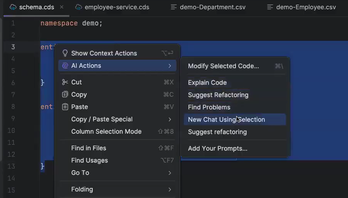348x198 pixels.
Task: Select Suggest Refactoring with capital R
Action: coord(235,95)
